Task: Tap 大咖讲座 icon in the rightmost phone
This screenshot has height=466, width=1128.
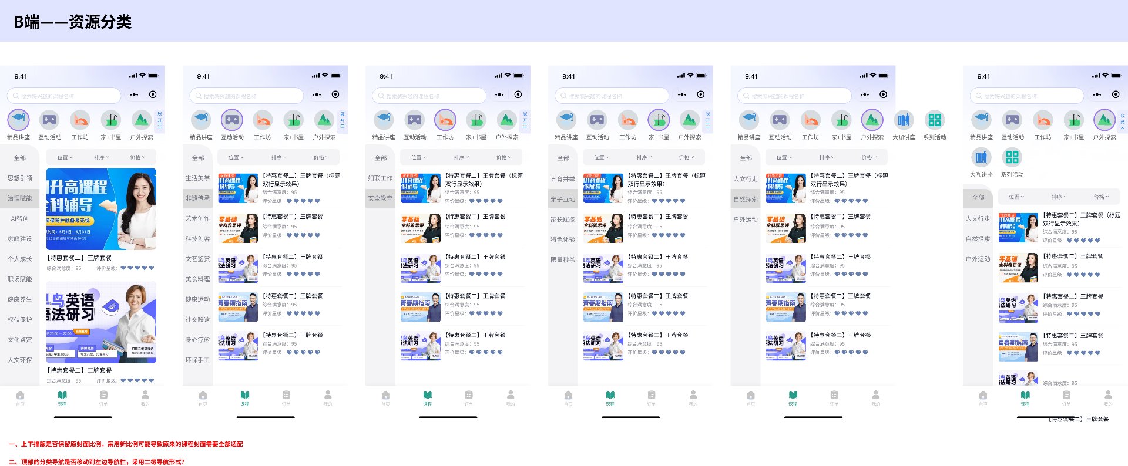Action: (x=981, y=157)
